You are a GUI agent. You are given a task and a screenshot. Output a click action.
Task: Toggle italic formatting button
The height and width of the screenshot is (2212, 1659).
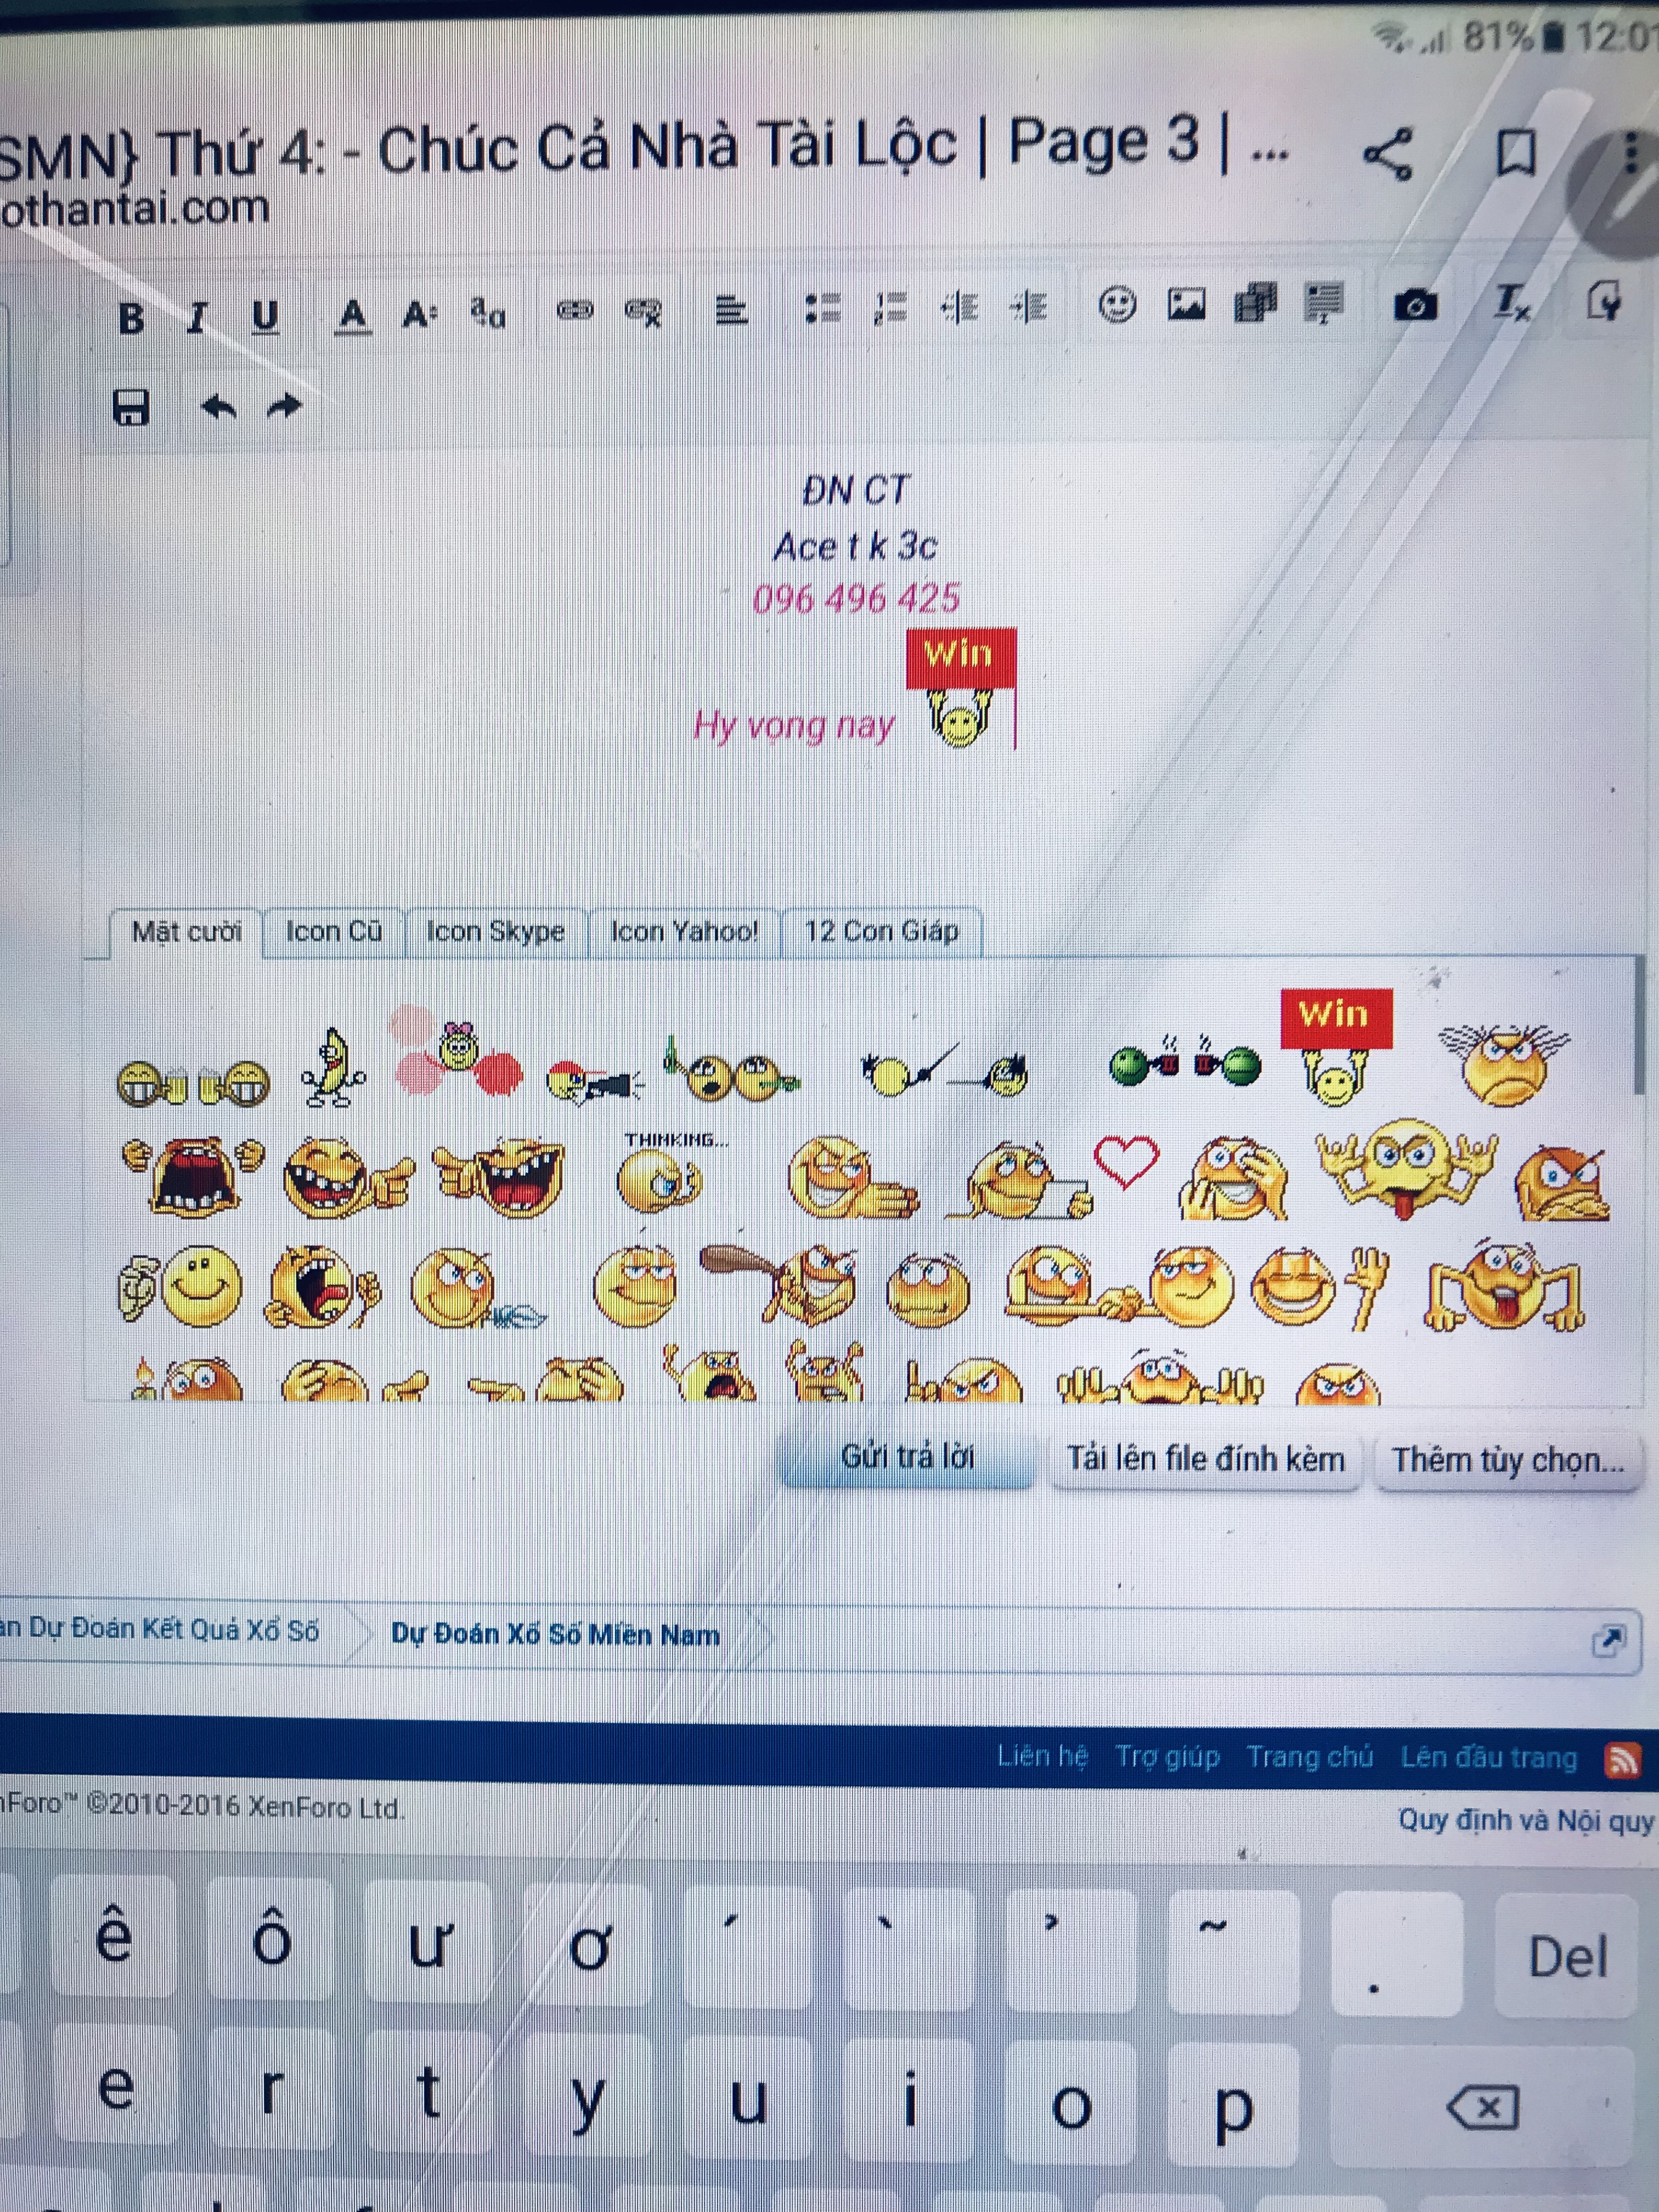pos(197,318)
